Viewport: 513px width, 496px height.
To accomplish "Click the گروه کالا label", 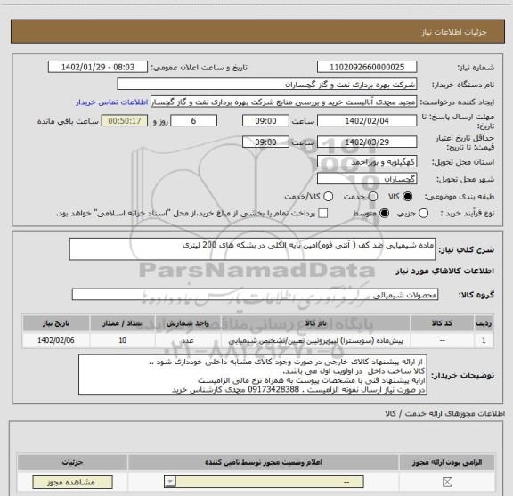I will tap(476, 295).
